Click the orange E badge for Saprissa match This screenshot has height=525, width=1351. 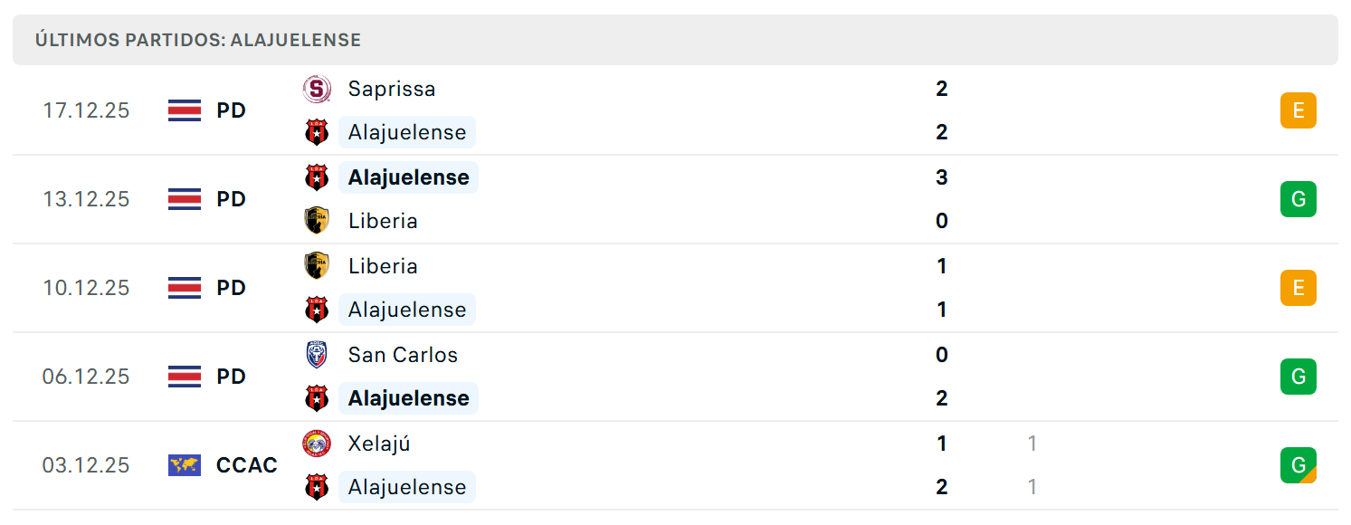(1299, 110)
